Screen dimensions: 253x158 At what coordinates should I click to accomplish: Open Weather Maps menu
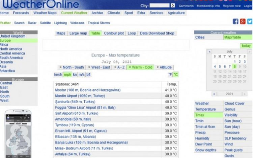[x=45, y=13]
